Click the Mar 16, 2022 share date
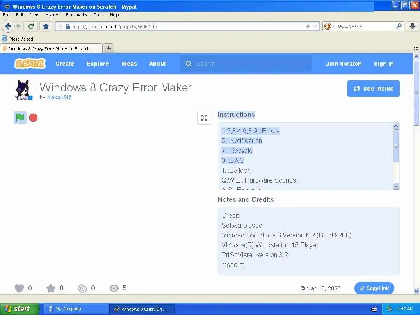 [323, 288]
